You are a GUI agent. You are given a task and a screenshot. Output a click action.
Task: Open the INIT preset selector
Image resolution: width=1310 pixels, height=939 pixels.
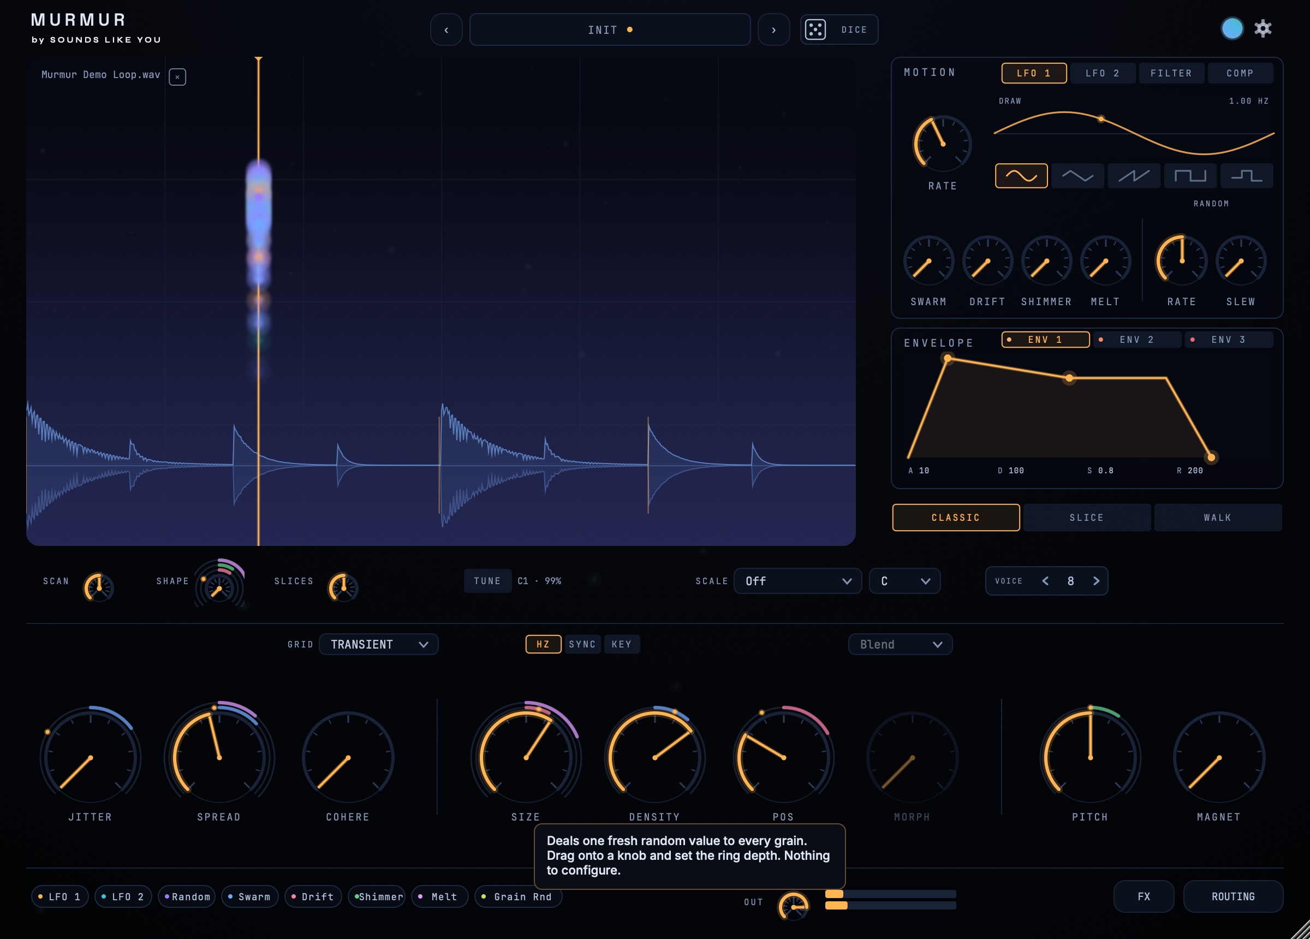pyautogui.click(x=610, y=29)
